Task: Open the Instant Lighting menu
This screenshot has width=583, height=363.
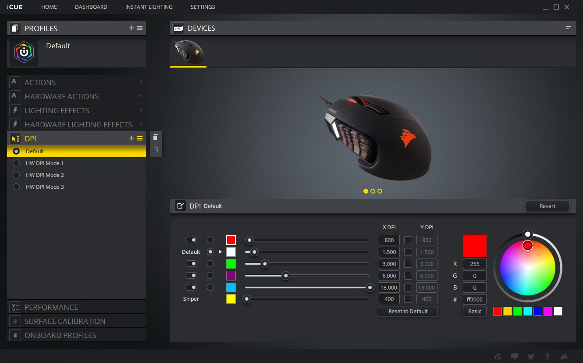Action: tap(149, 7)
